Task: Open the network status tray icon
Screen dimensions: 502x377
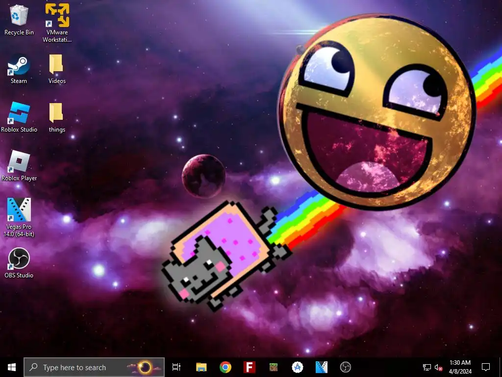Action: coord(427,367)
